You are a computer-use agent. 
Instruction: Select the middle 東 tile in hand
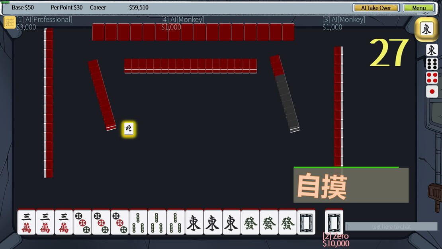[213, 222]
